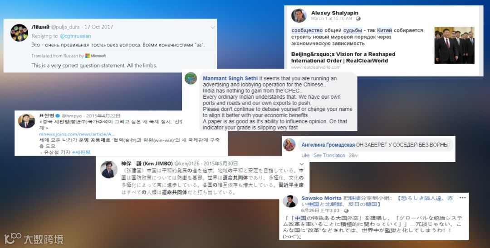
Task: Click Manmant Singh Sethi's avatar
Action: click(x=191, y=78)
